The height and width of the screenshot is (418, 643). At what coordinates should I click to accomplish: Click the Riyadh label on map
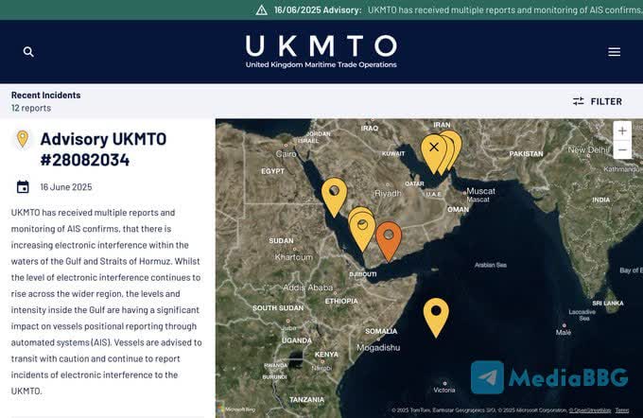[x=388, y=193]
